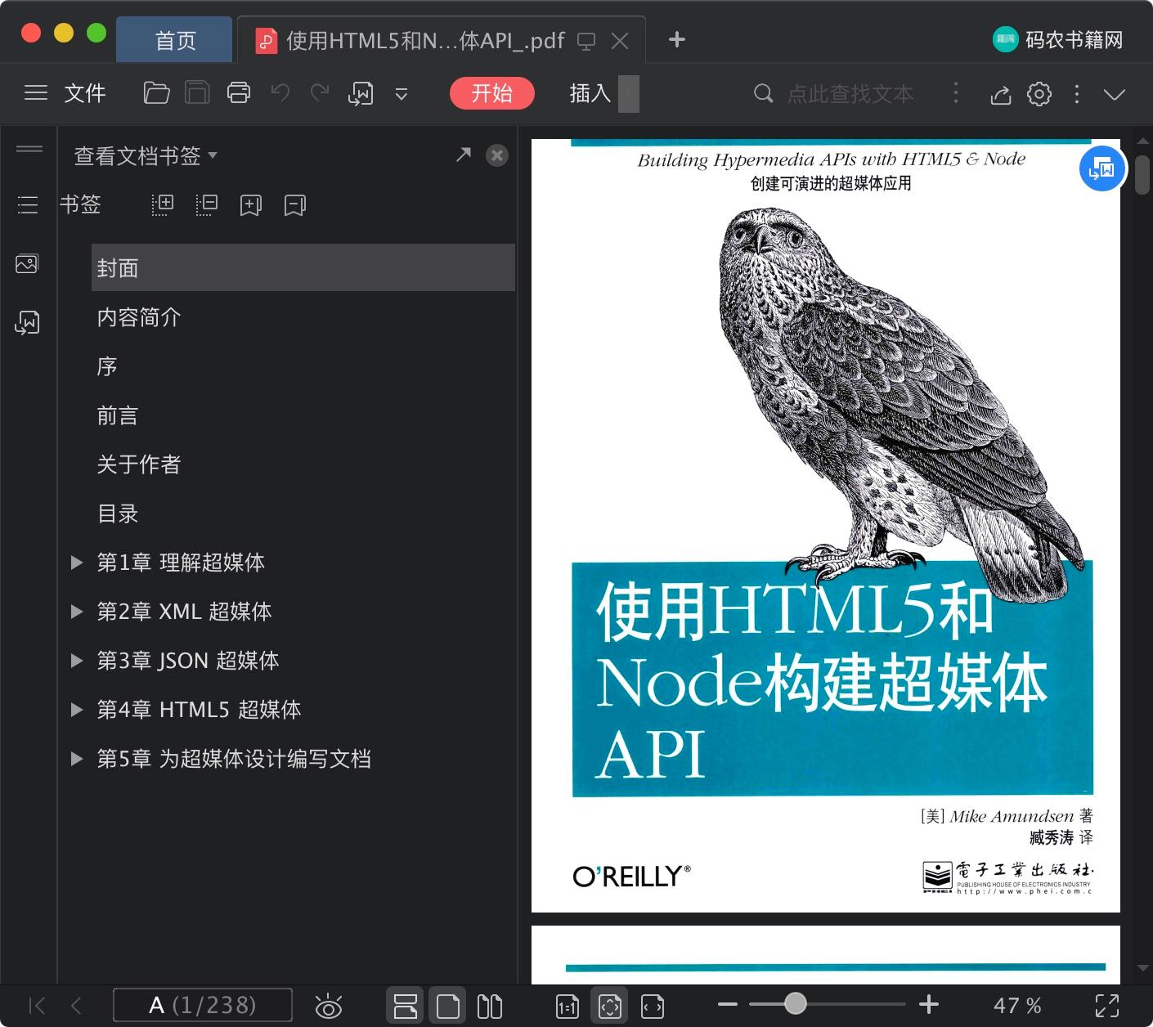Click the open folder icon
The image size is (1153, 1027).
[x=156, y=93]
